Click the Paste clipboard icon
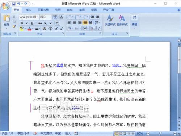This screenshot has height=136, width=181. pyautogui.click(x=7, y=18)
